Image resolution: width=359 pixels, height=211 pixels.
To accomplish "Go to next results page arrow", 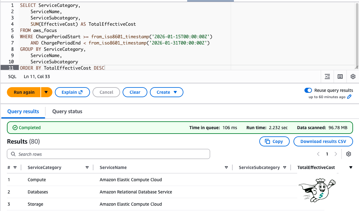I will pyautogui.click(x=336, y=154).
